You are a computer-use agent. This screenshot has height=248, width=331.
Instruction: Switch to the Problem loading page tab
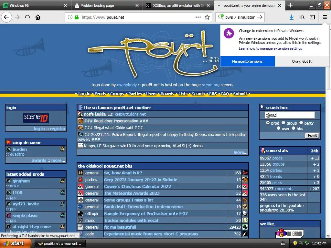point(107,5)
